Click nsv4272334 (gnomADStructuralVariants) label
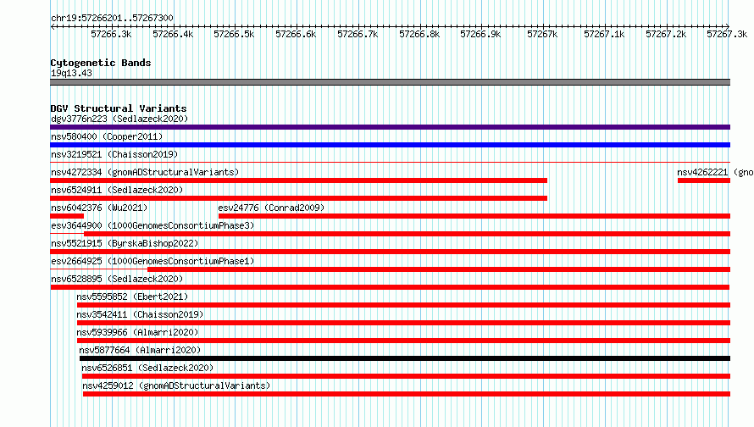 [145, 172]
